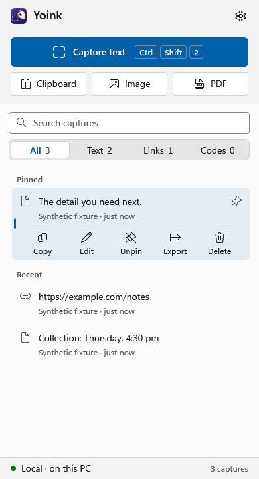Click the Recent section heading
This screenshot has height=479, width=259.
tap(29, 275)
